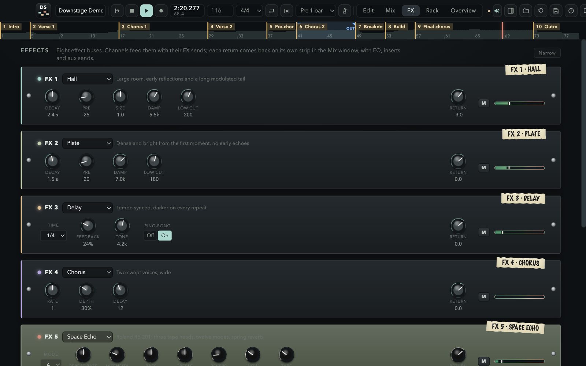Screen dimensions: 586x366
Task: Mute the FX 4 Chorus return
Action: 483,297
